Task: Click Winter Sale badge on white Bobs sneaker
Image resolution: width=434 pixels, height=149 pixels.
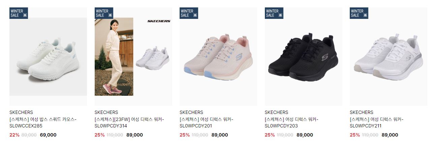Action: [x=19, y=13]
